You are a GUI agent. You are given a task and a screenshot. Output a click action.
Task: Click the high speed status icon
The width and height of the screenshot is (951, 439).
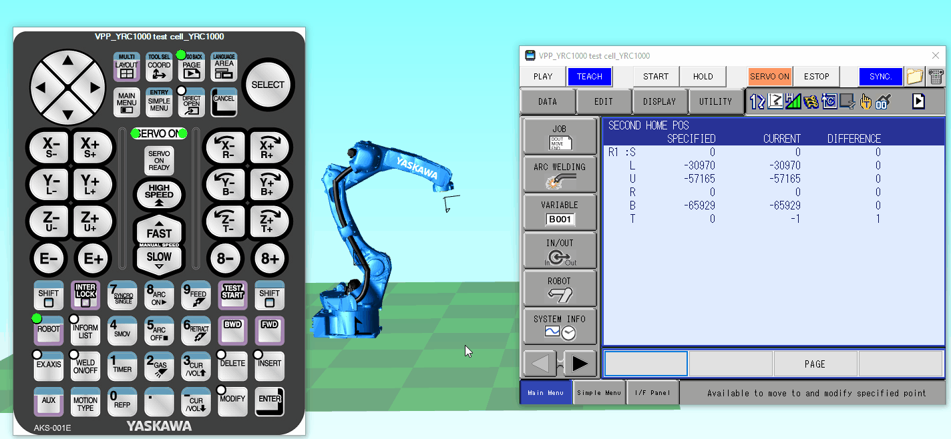tap(793, 101)
